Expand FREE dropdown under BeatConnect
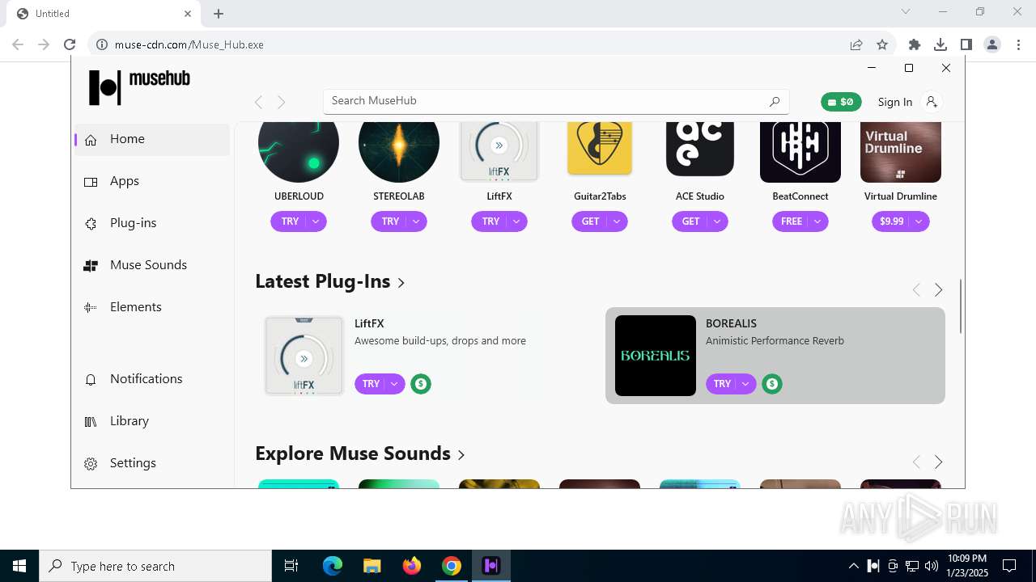The width and height of the screenshot is (1036, 582). coord(818,221)
